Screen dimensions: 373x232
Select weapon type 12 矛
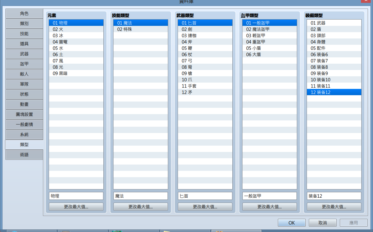[x=205, y=92]
